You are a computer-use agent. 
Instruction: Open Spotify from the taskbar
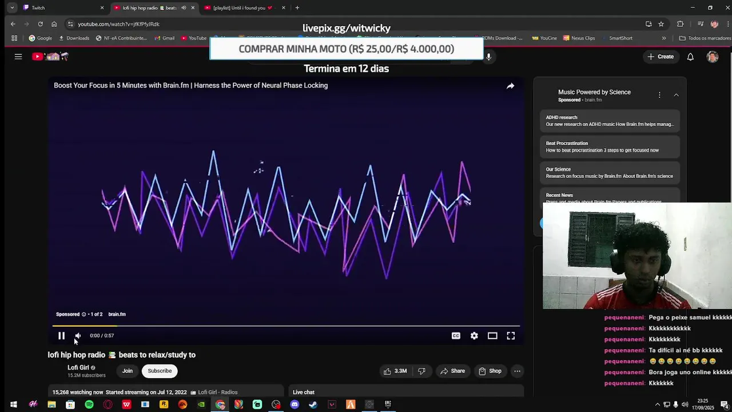coord(89,405)
